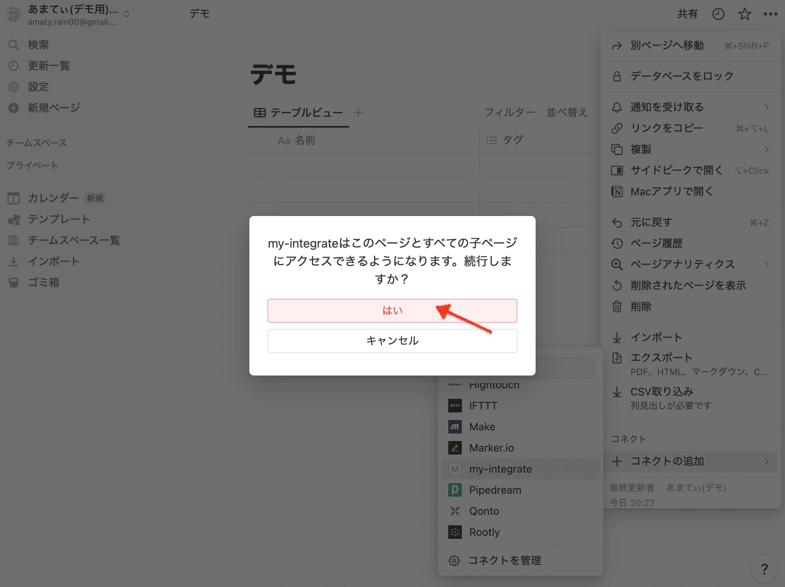Viewport: 785px width, 587px height.
Task: Click the インポート icon in sidebar
Action: click(x=14, y=262)
